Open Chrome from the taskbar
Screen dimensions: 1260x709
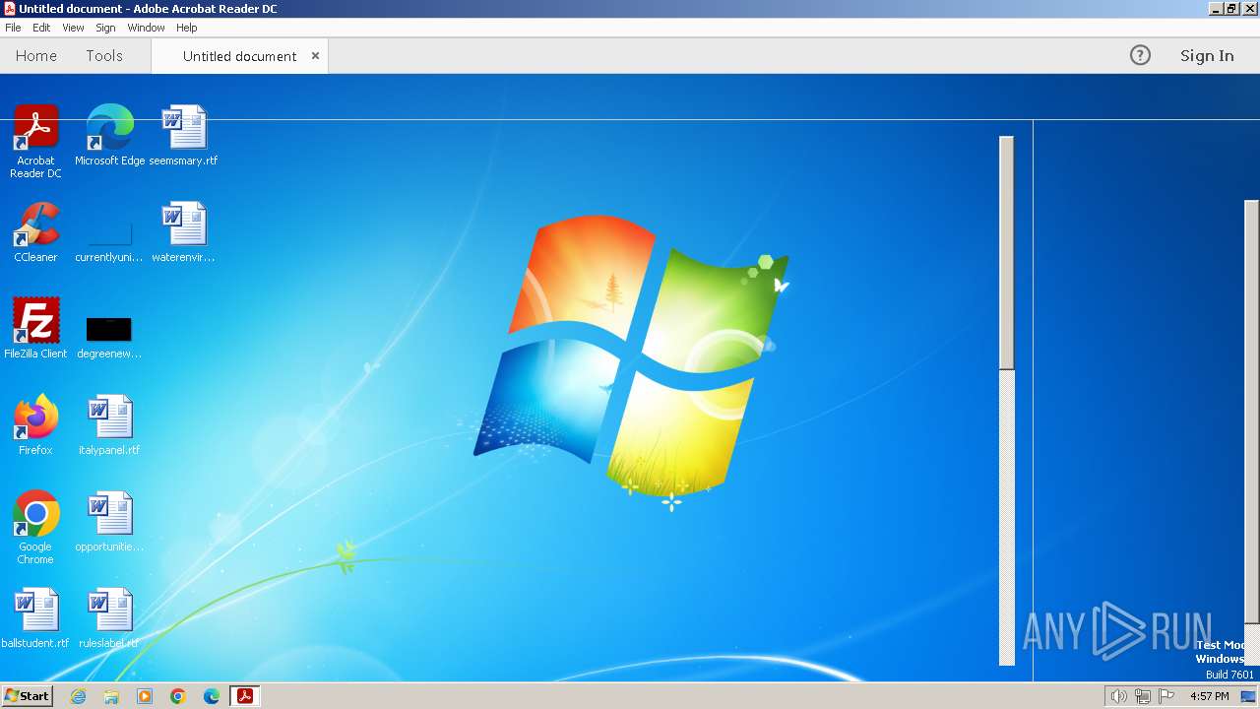(178, 696)
